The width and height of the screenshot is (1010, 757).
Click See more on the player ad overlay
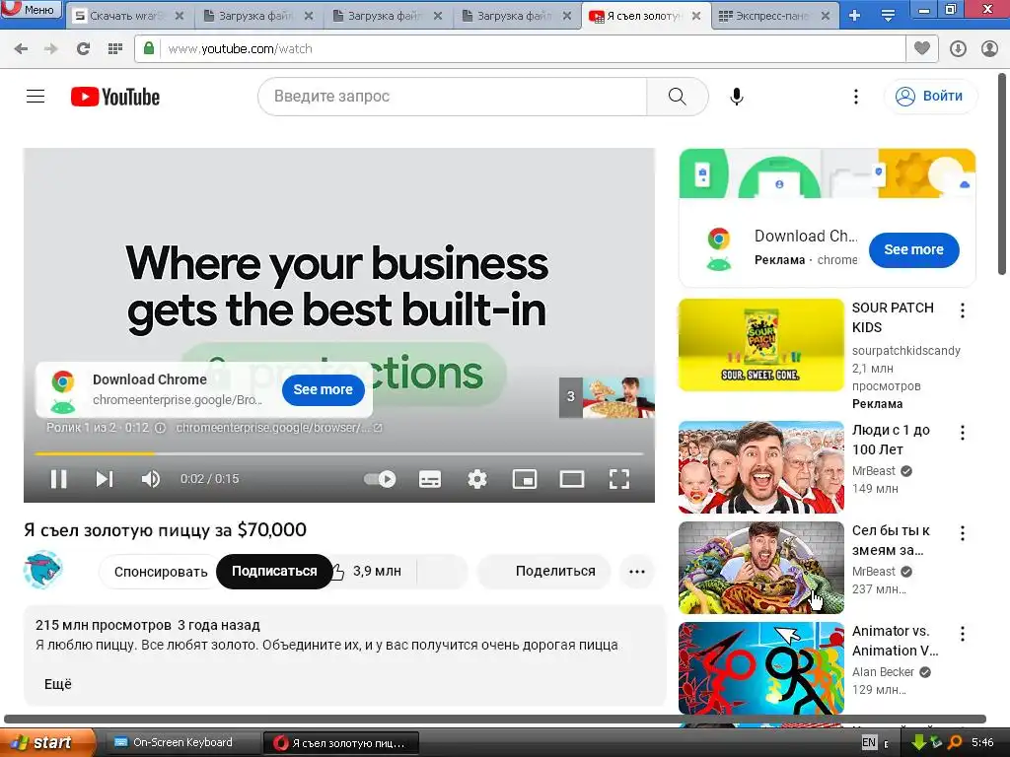point(324,390)
